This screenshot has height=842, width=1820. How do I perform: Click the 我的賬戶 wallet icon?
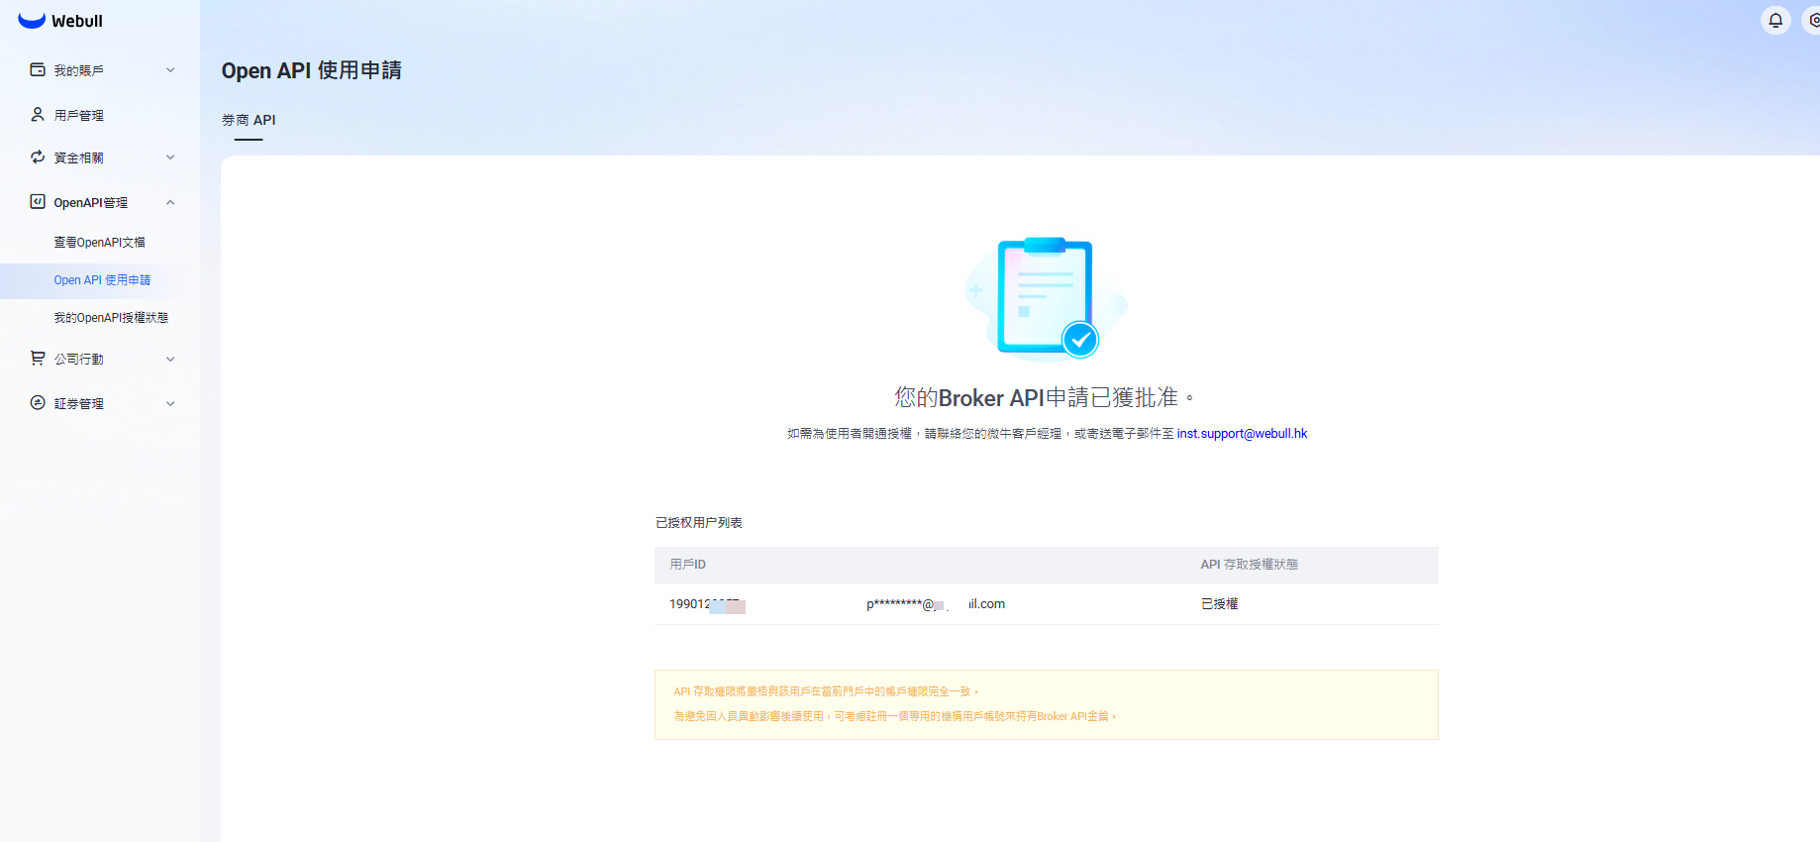pos(38,70)
